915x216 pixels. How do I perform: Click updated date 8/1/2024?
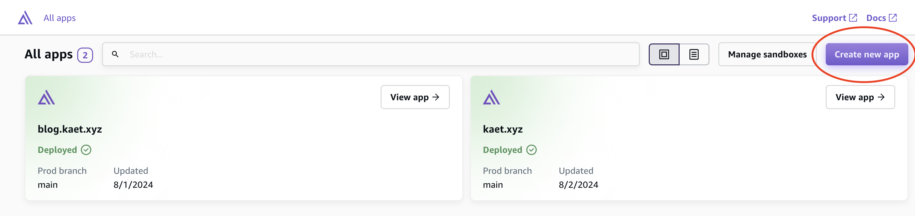tap(133, 184)
